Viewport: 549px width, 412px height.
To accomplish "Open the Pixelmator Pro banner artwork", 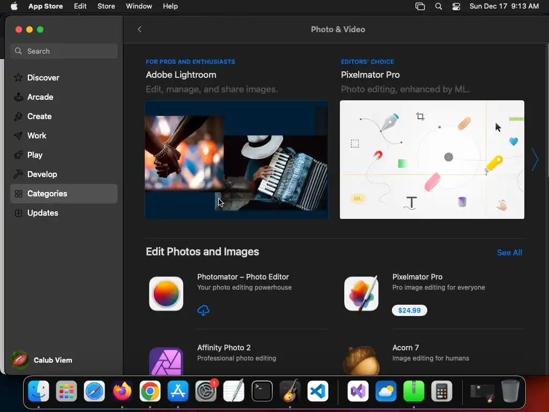I will coord(432,160).
